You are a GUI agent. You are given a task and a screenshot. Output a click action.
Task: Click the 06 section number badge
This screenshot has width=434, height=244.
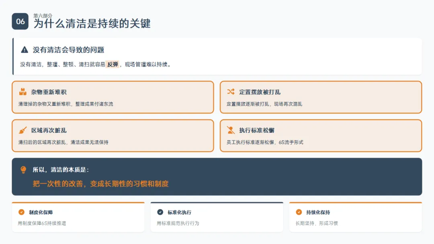(x=20, y=21)
